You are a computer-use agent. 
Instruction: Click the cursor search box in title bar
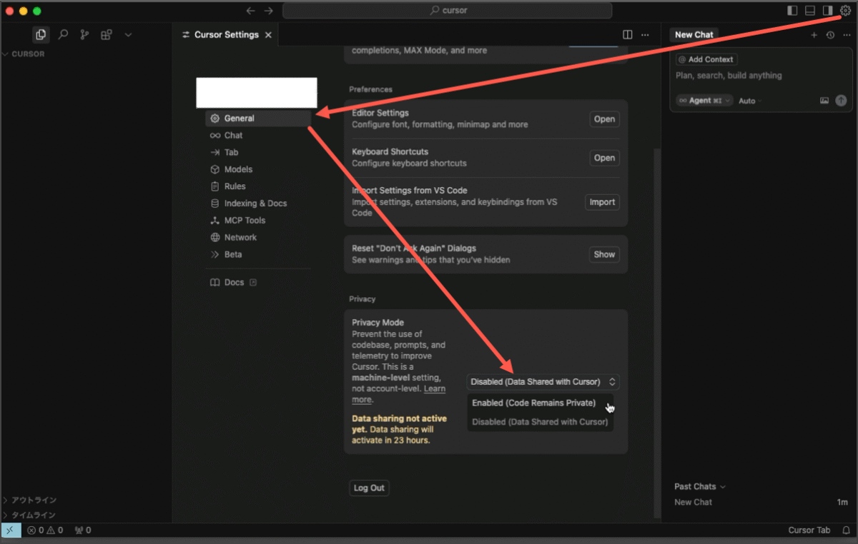coord(448,11)
